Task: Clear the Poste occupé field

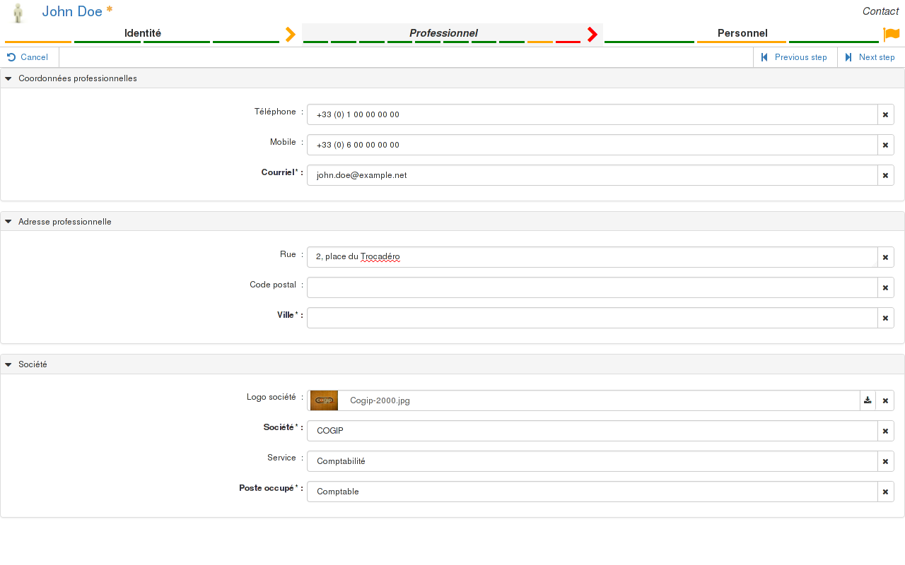Action: point(885,492)
